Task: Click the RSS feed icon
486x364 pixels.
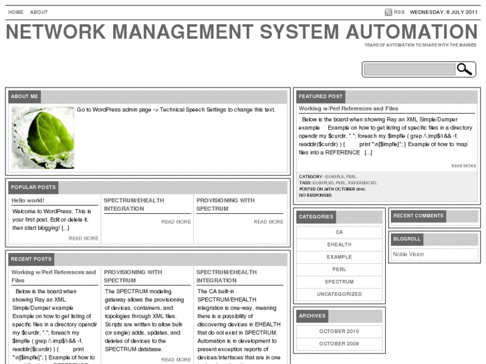Action: click(388, 12)
